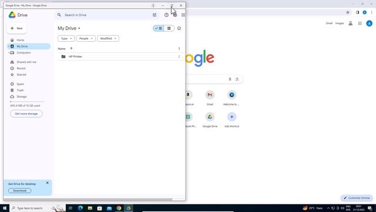The image size is (376, 212).
Task: Click Get more storage button
Action: click(26, 114)
